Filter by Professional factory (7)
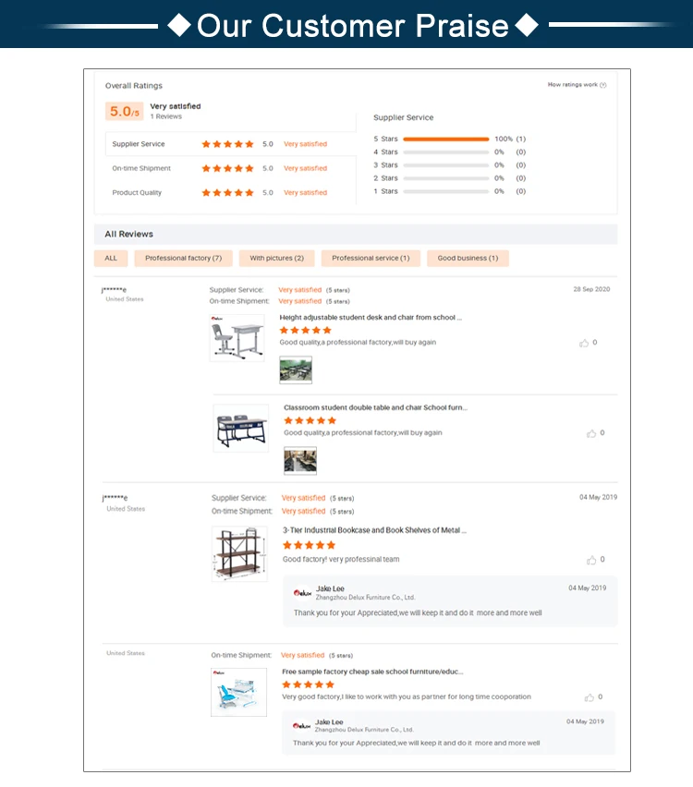 tap(183, 258)
